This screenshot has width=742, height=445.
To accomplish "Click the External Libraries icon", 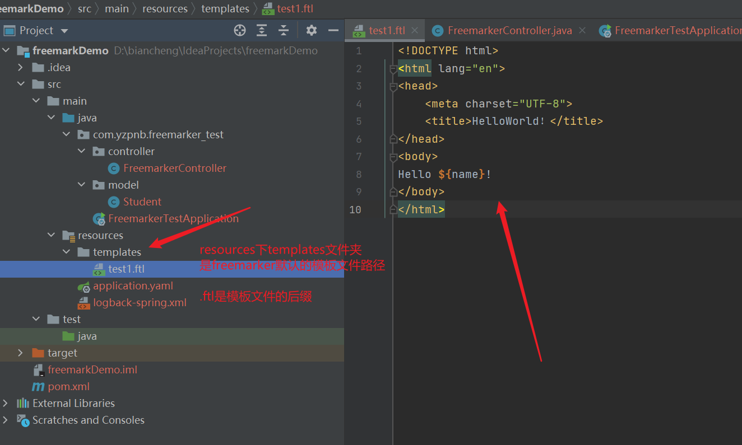I will (23, 403).
